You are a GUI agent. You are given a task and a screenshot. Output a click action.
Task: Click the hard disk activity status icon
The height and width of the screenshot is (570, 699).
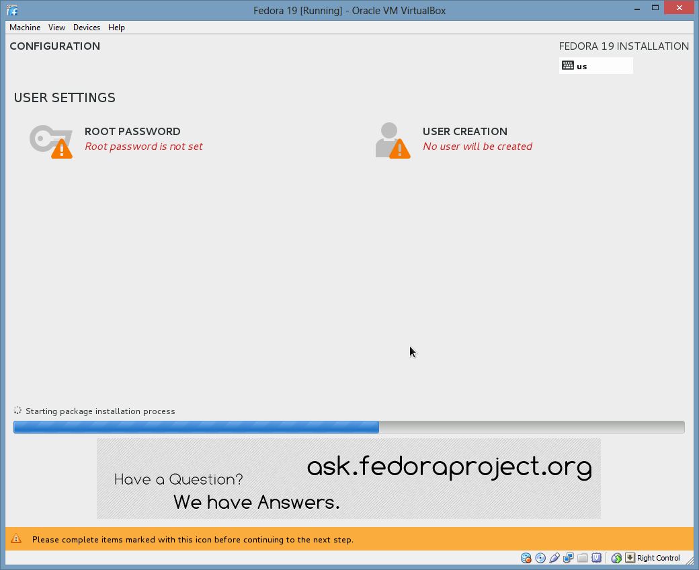(526, 558)
